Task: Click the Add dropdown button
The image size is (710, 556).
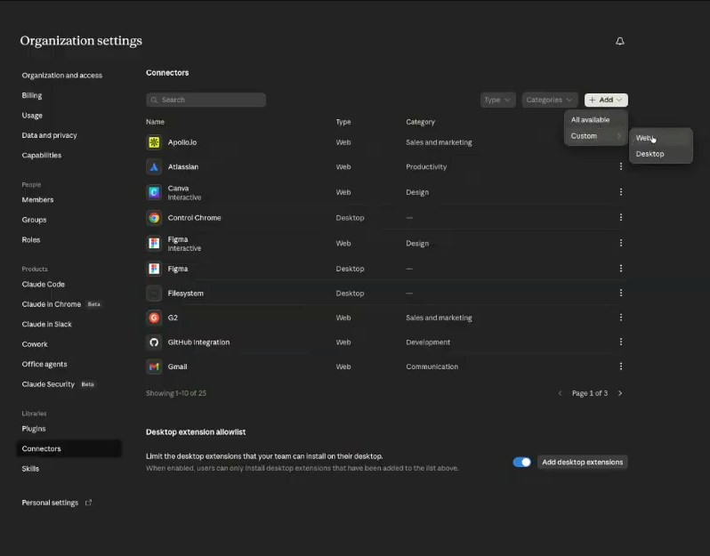Action: (606, 100)
